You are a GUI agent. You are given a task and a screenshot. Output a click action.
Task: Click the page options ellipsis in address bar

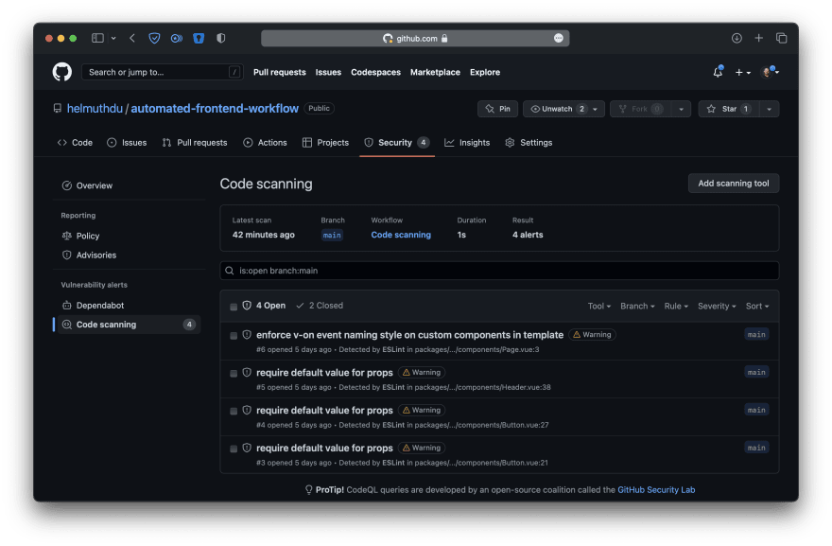[x=558, y=38]
